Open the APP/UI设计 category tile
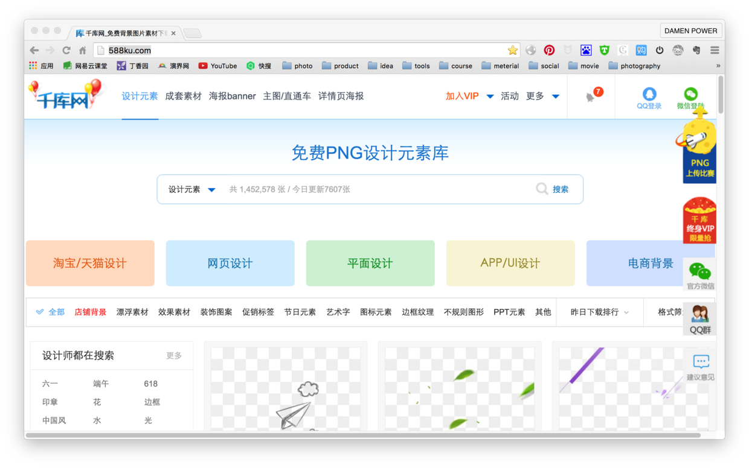 coord(510,263)
